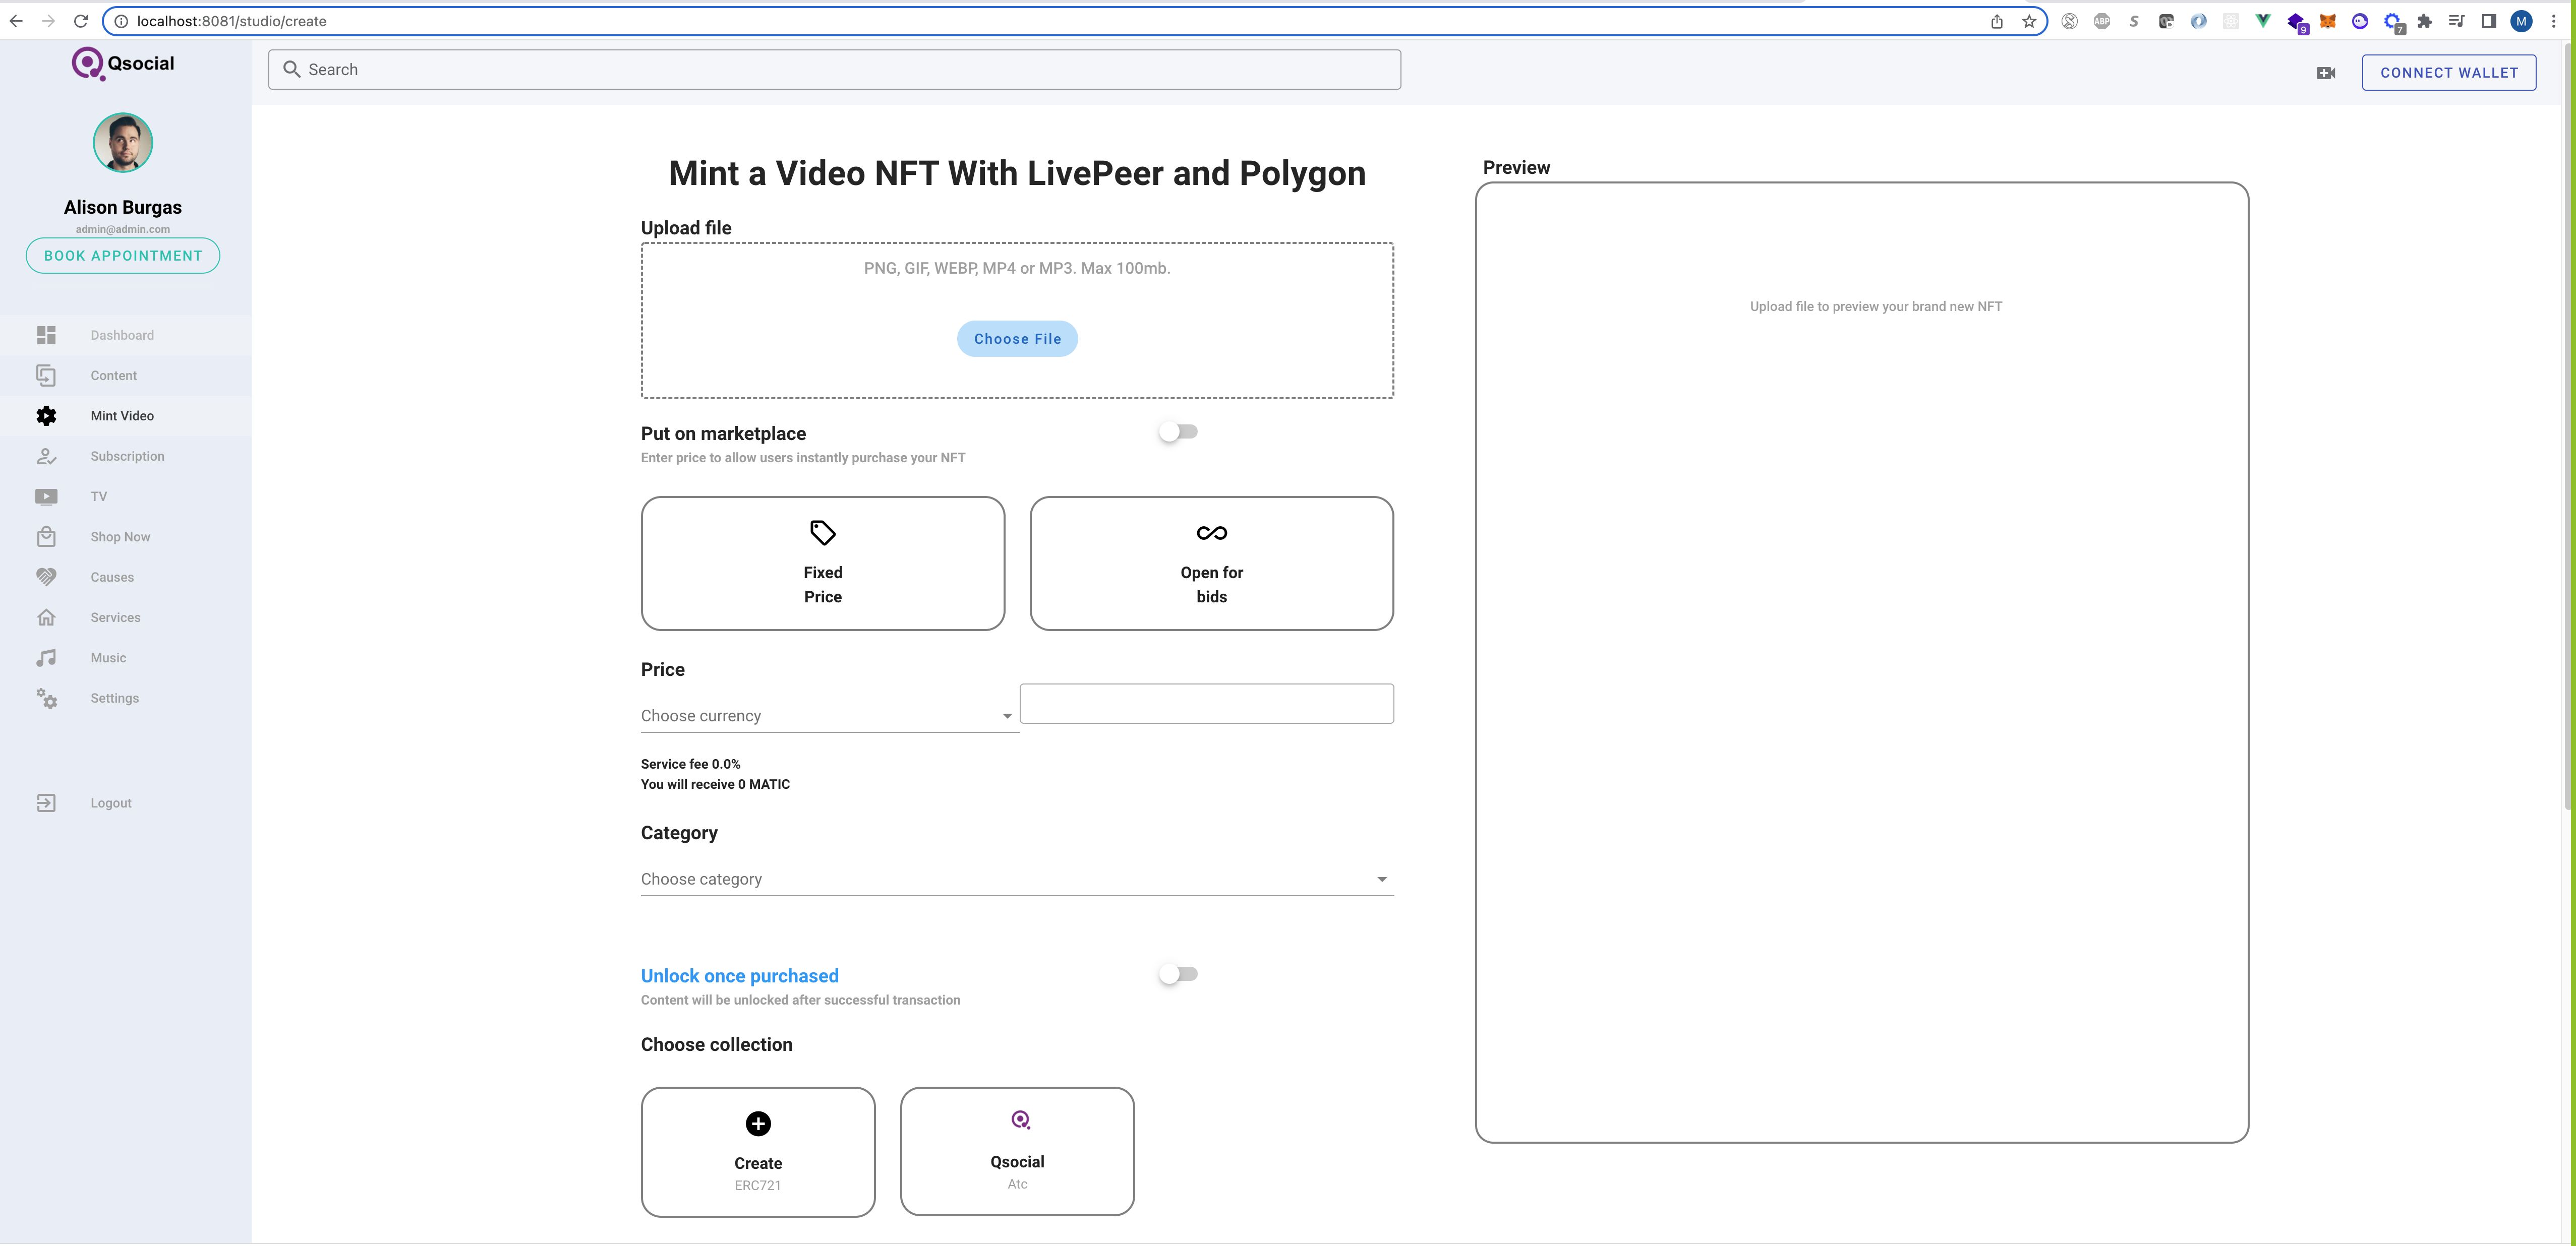Select the Fixed Price option card
This screenshot has height=1246, width=2576.
[x=822, y=564]
